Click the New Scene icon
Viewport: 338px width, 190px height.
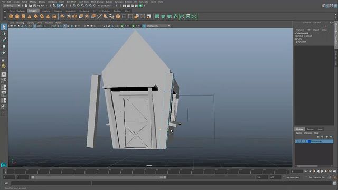[x=26, y=6]
